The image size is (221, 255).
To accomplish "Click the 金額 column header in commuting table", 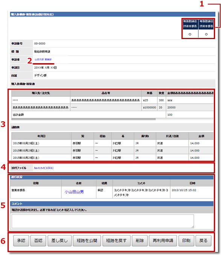I will pyautogui.click(x=201, y=136).
